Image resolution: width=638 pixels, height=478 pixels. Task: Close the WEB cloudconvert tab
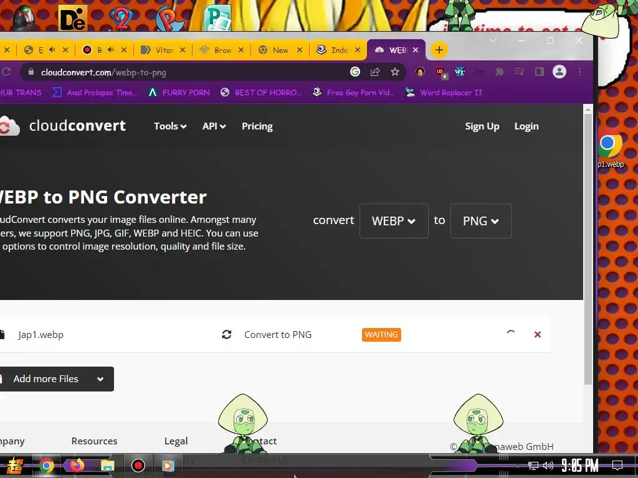416,50
